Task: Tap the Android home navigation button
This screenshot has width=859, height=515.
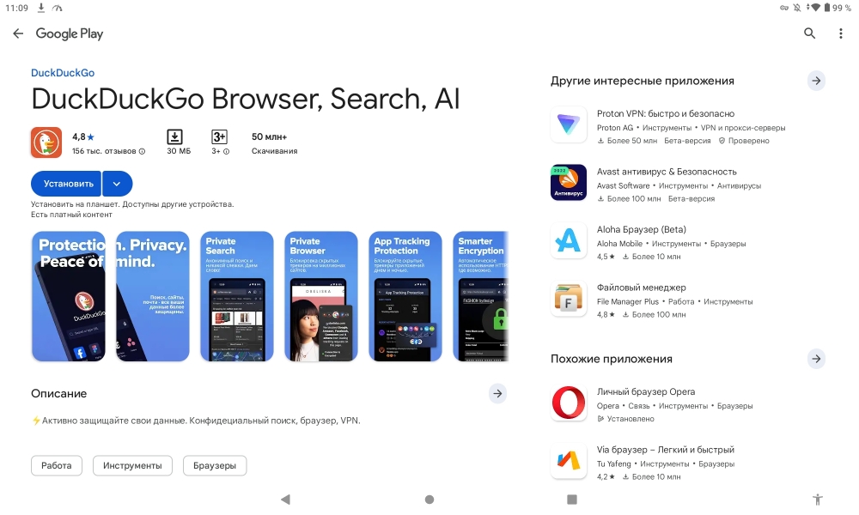Action: (x=429, y=500)
